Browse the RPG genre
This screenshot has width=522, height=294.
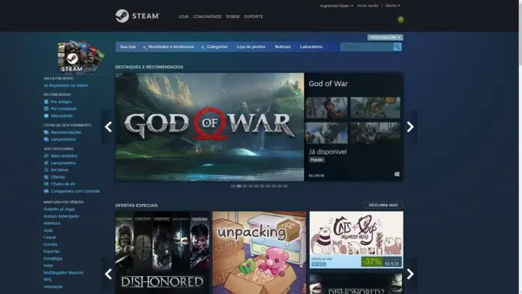tap(47, 280)
